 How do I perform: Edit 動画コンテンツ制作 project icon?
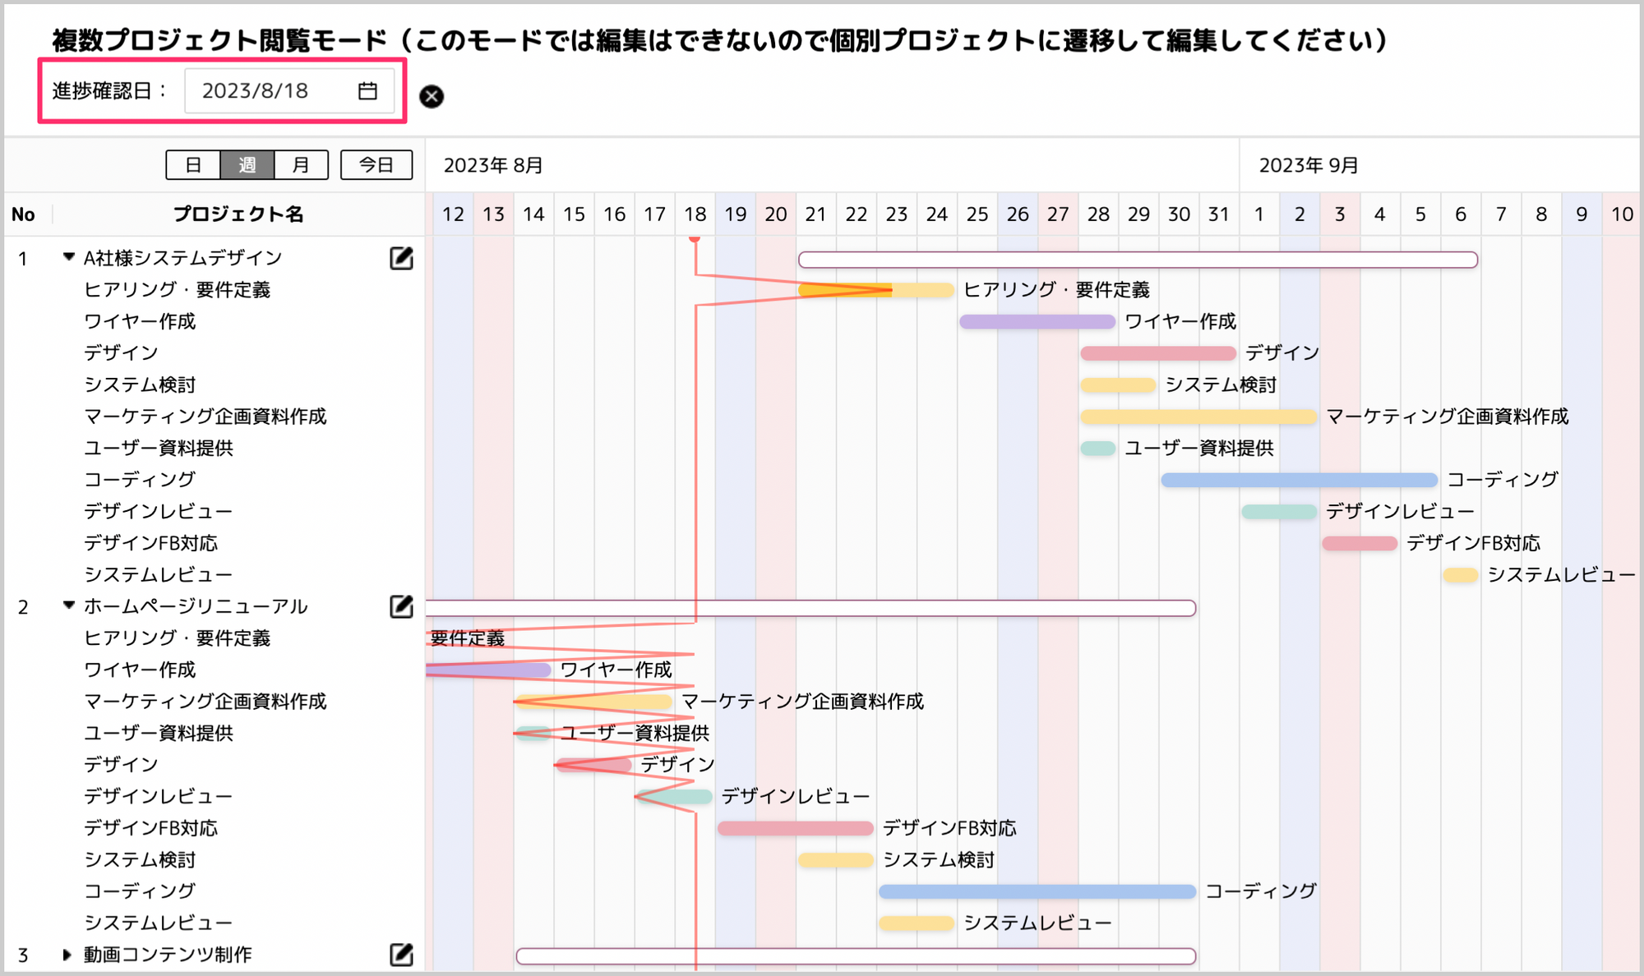tap(401, 954)
